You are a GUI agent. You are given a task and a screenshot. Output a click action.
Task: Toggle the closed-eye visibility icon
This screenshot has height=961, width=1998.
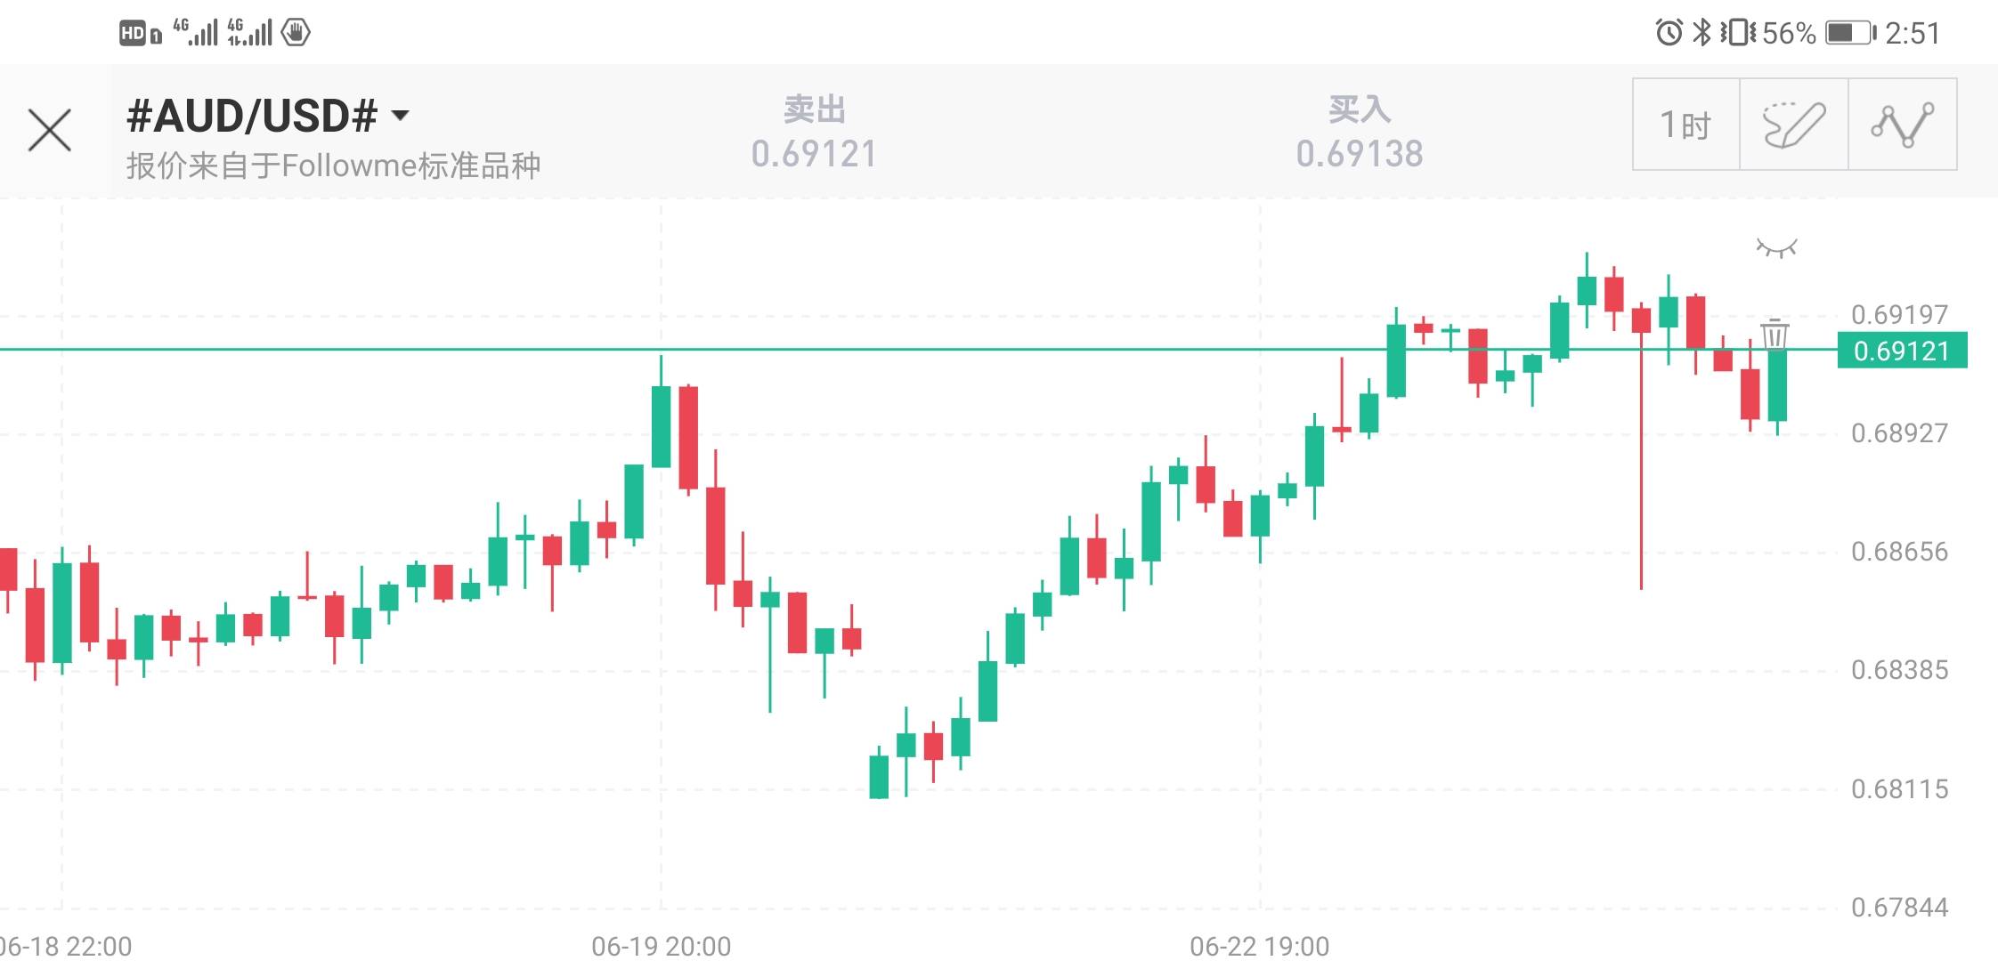tap(1776, 248)
